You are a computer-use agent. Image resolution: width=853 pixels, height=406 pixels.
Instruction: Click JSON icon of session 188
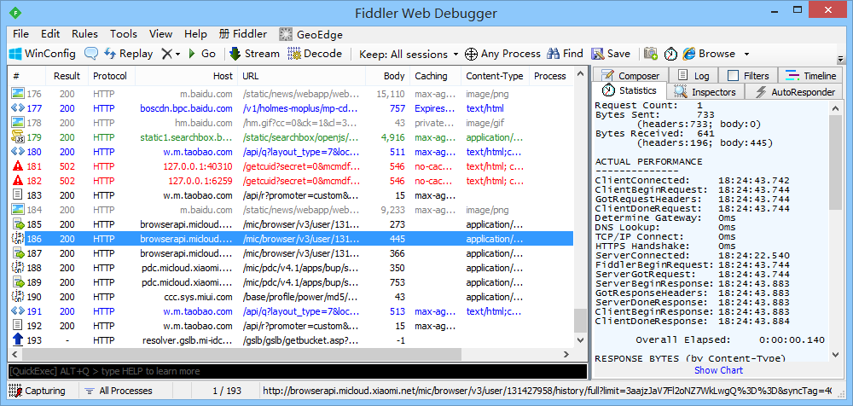click(17, 268)
